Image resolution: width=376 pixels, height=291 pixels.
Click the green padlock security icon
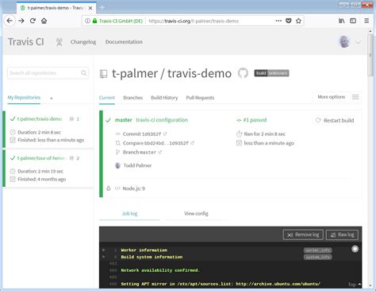pyautogui.click(x=94, y=21)
